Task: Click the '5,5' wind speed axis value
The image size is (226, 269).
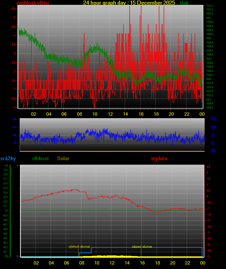Action: tap(14, 9)
